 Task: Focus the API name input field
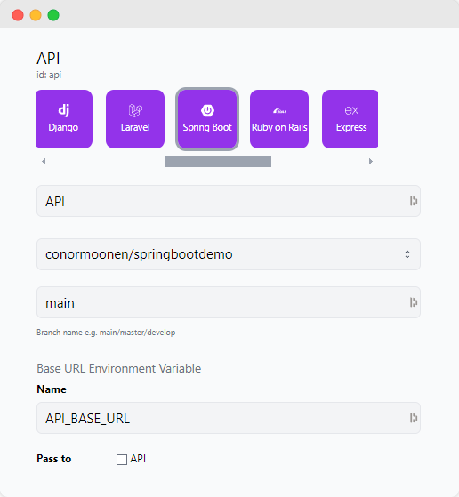point(229,201)
